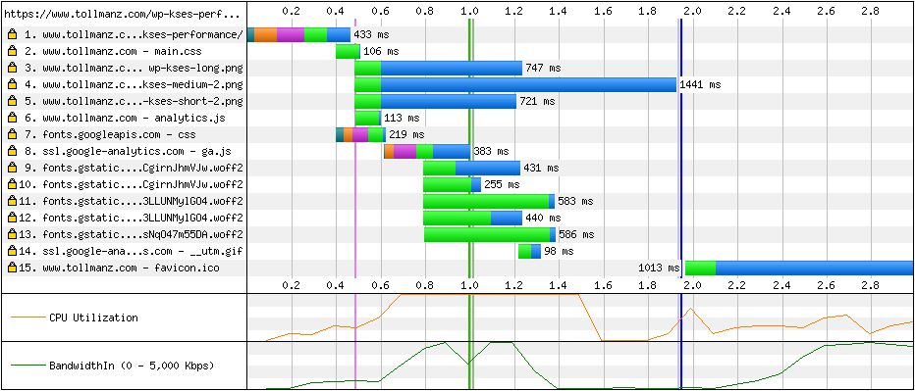Viewport: 915px width, 391px height.
Task: Click the lock icon on row 10
Action: click(x=11, y=184)
